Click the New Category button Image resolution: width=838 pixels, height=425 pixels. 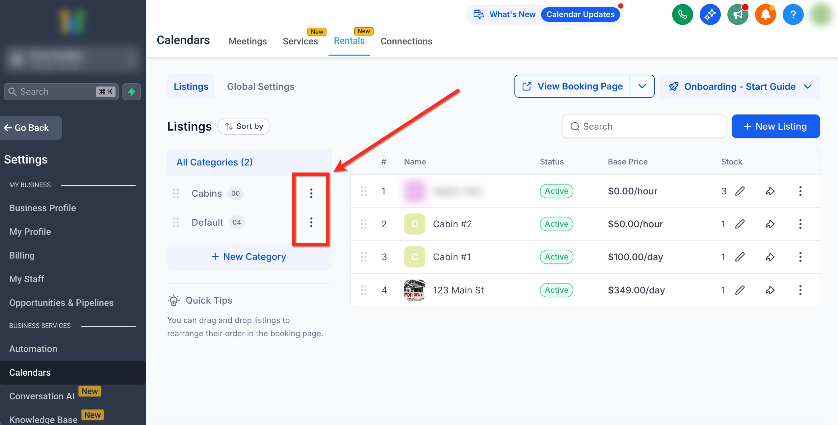[x=249, y=257]
